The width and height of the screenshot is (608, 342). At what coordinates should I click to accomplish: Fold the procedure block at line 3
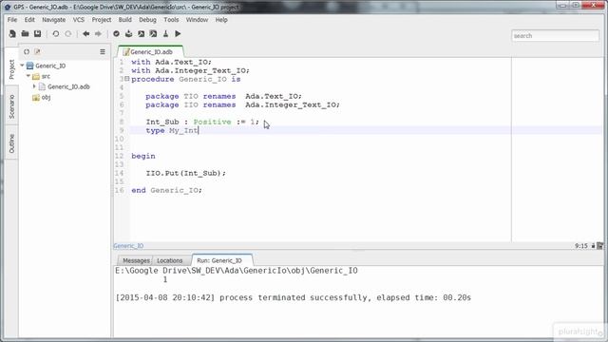tap(126, 79)
